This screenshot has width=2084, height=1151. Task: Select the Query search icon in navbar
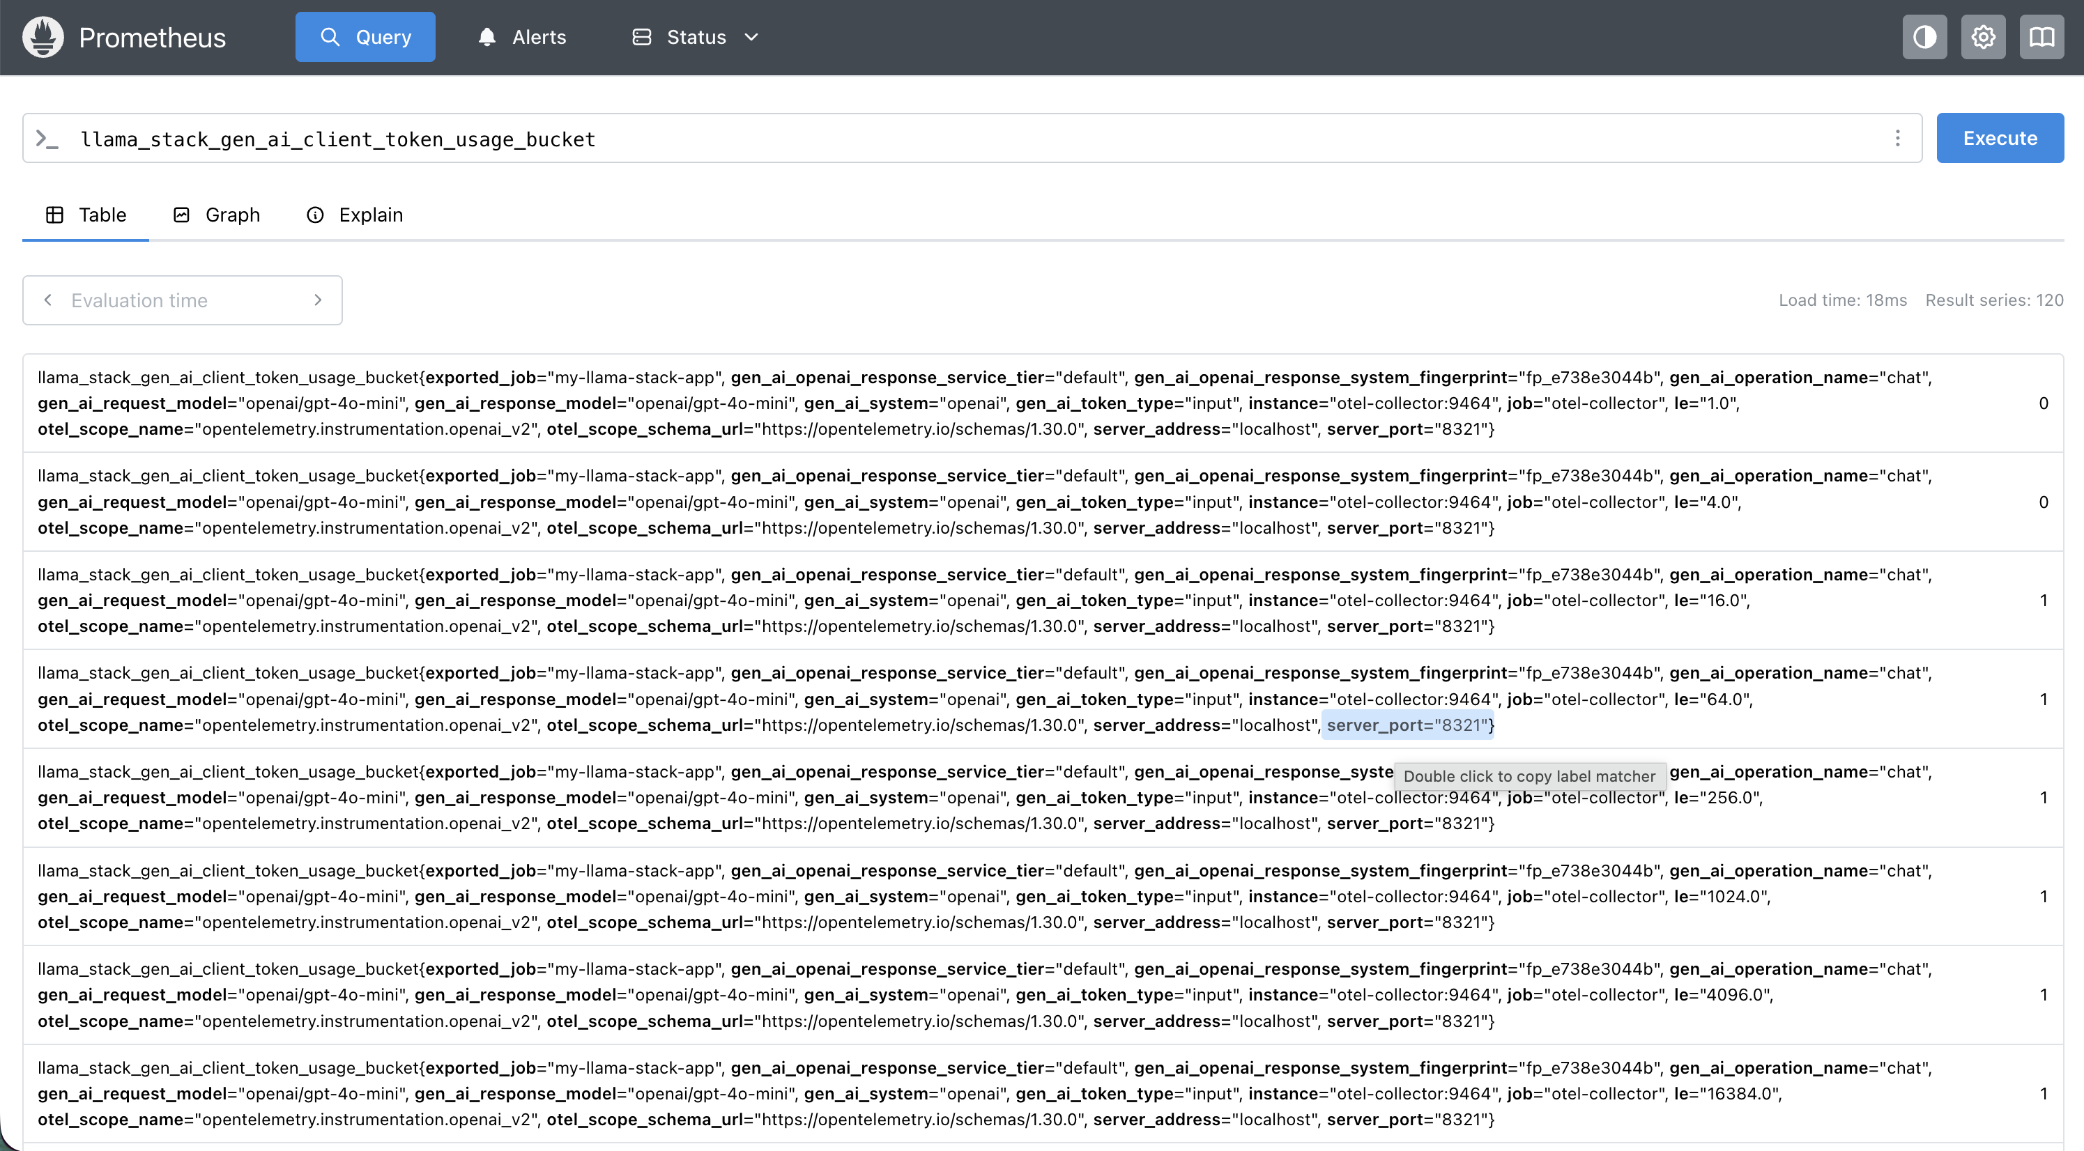(331, 36)
